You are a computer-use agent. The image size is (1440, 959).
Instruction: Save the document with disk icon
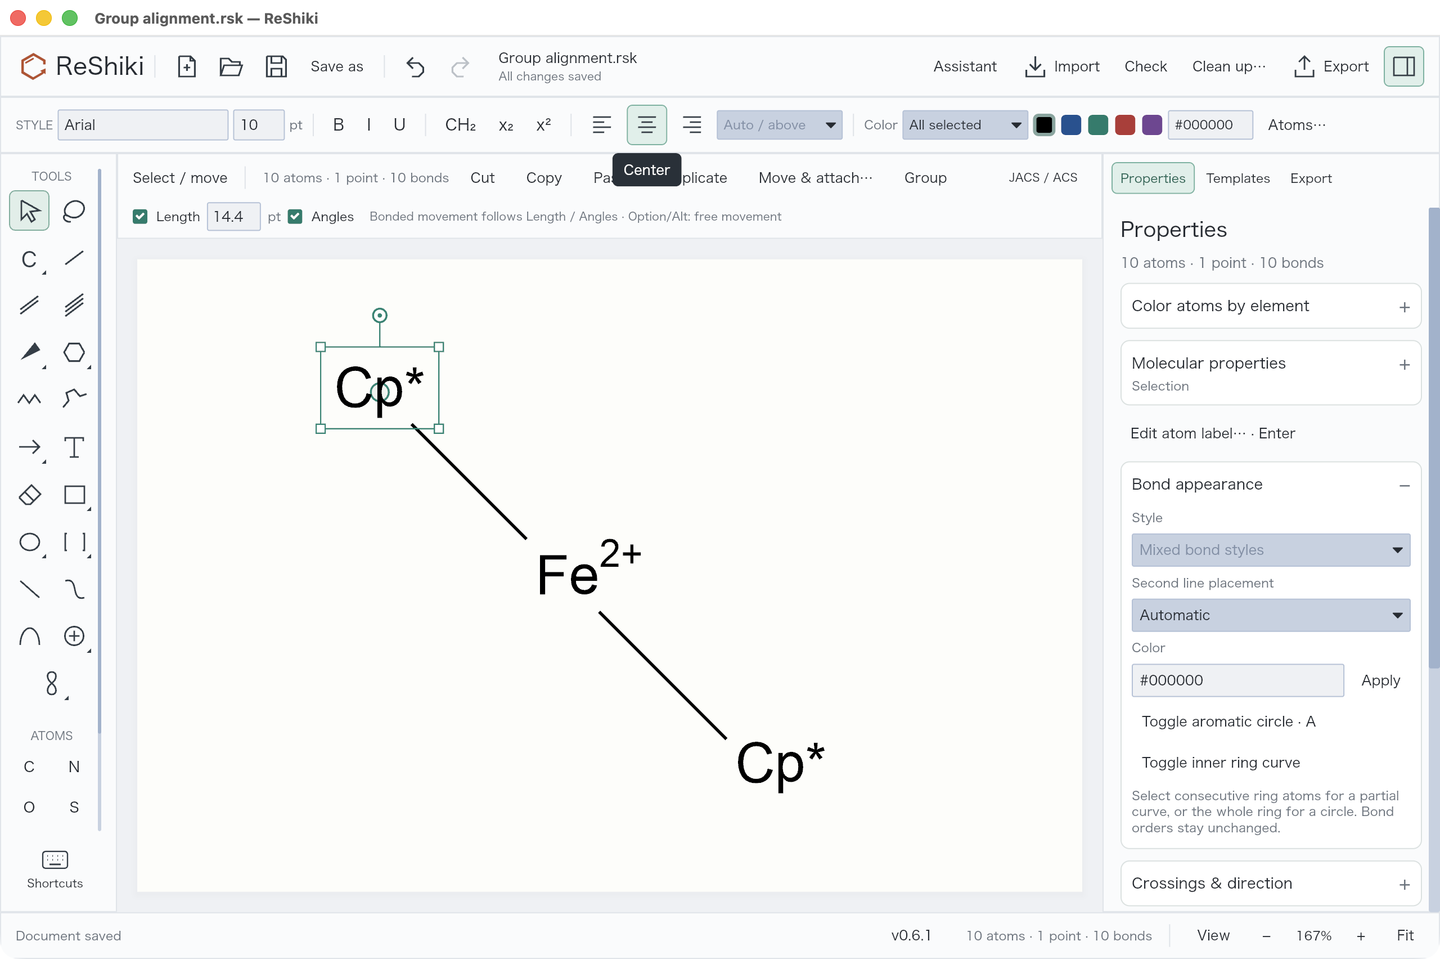click(x=276, y=66)
